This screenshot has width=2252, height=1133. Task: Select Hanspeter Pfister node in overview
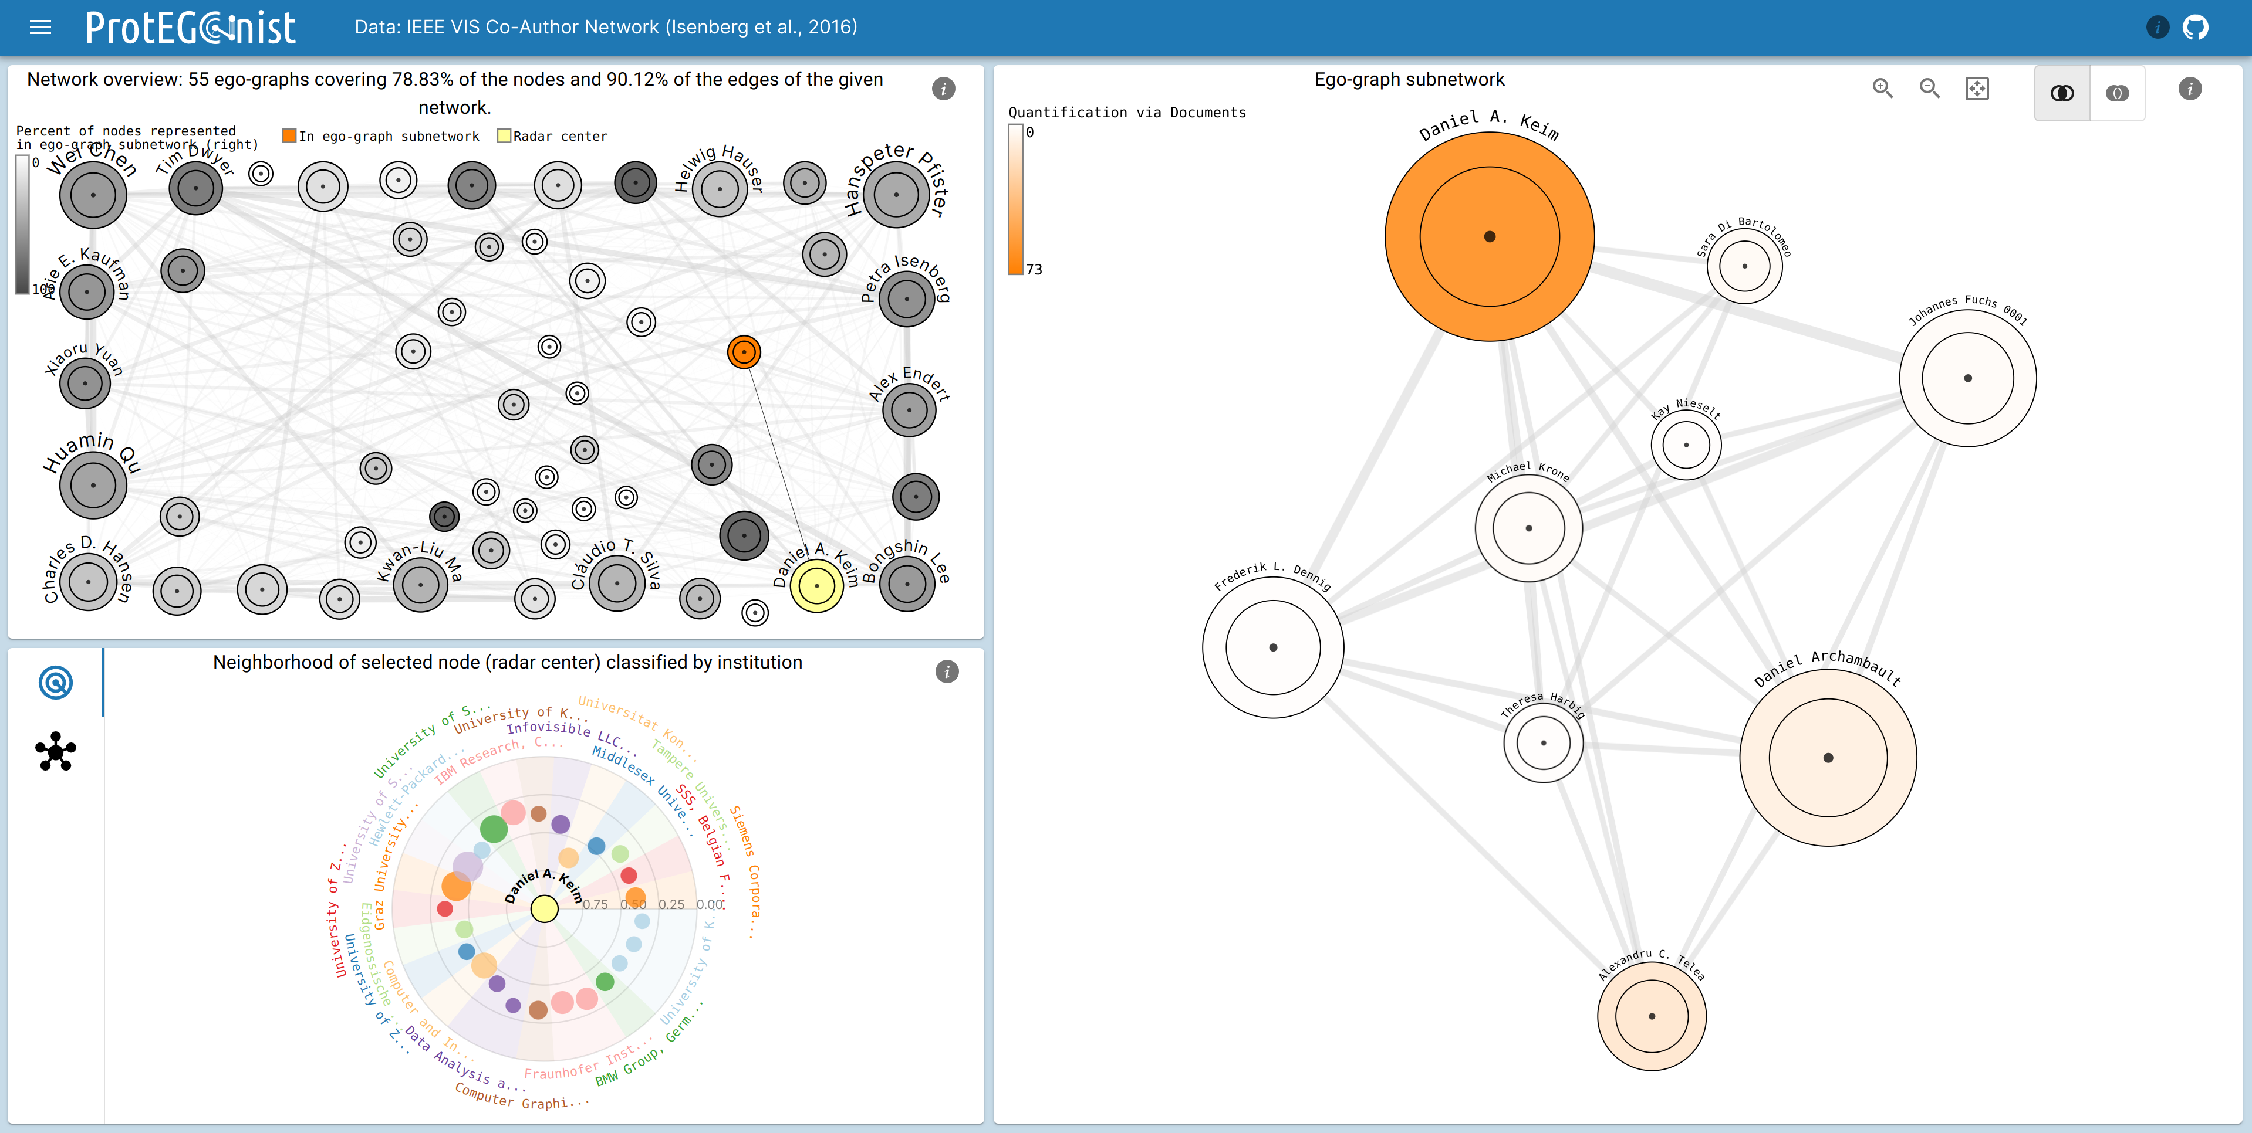click(895, 194)
